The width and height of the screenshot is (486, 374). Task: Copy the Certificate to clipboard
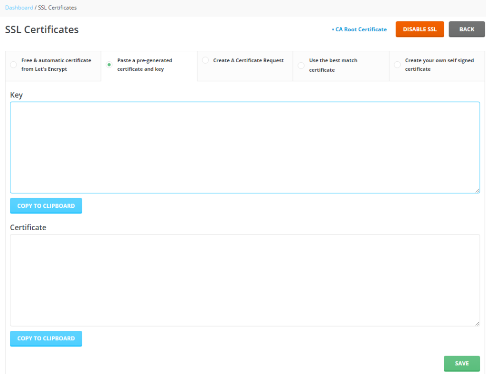point(46,338)
